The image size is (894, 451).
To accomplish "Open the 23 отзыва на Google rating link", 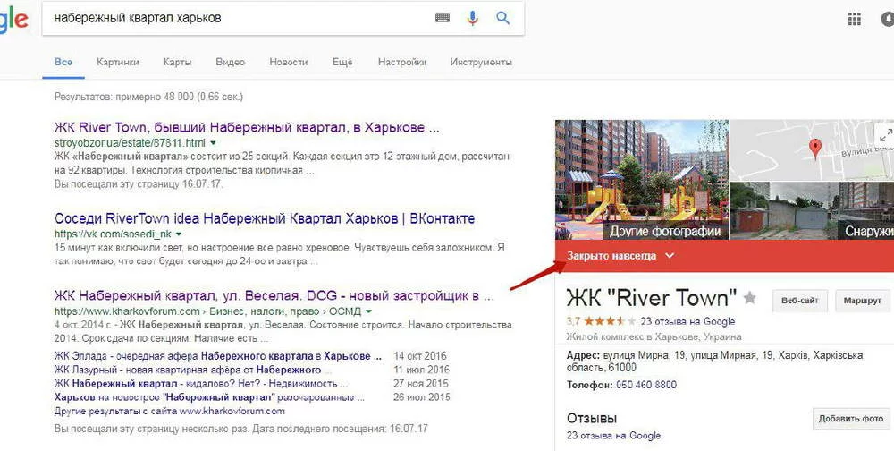I will coord(688,321).
